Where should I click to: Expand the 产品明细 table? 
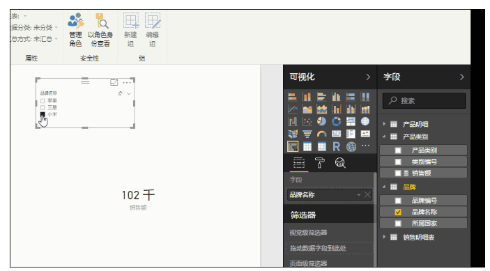[384, 124]
